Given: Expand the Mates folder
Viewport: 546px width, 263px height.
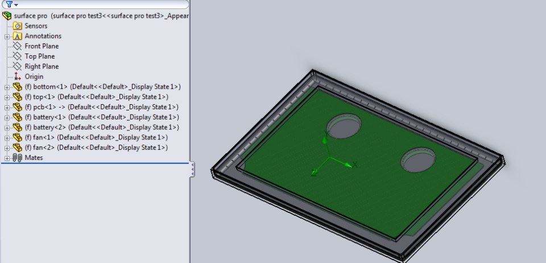Looking at the screenshot, I should point(7,158).
